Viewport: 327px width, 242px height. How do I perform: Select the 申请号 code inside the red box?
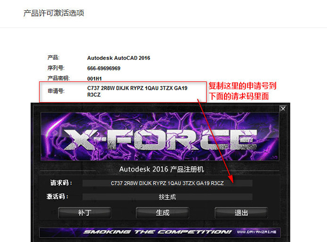click(x=137, y=91)
